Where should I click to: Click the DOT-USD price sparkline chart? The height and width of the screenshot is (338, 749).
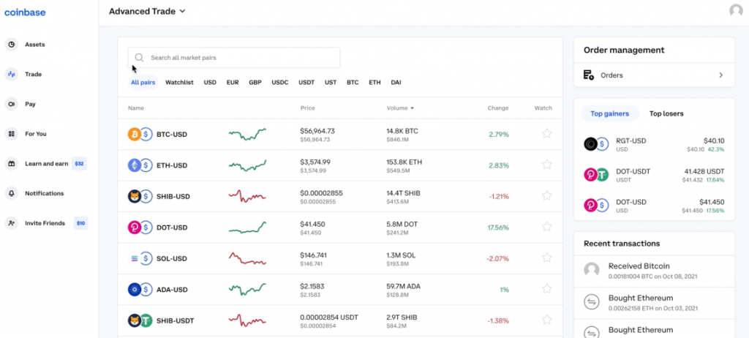(x=247, y=228)
